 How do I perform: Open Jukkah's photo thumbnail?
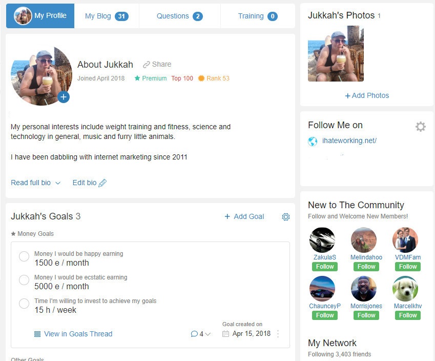[x=336, y=54]
